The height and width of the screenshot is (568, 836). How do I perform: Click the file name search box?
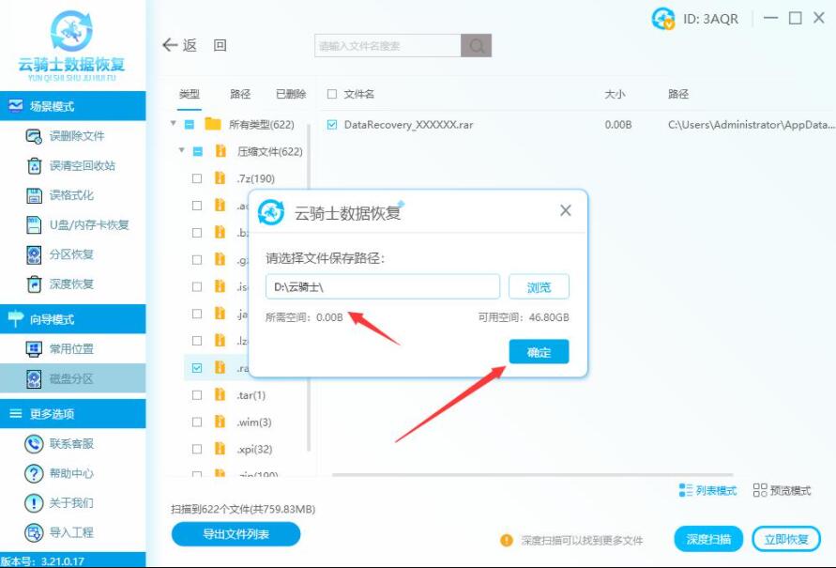click(x=388, y=46)
